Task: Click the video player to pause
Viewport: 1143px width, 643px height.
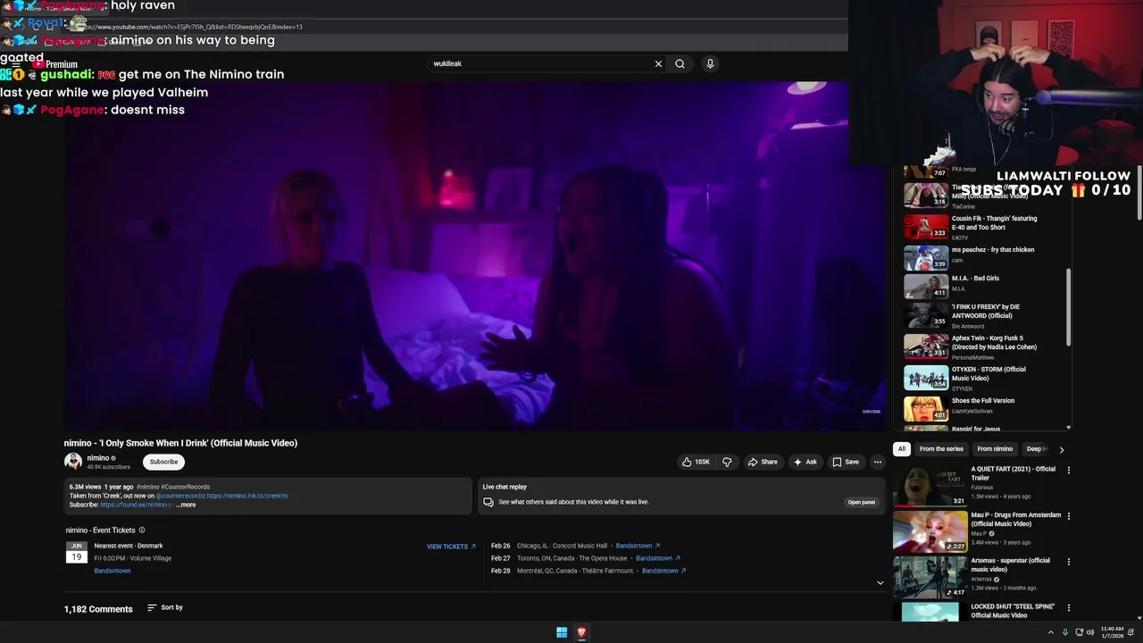Action: (x=475, y=256)
